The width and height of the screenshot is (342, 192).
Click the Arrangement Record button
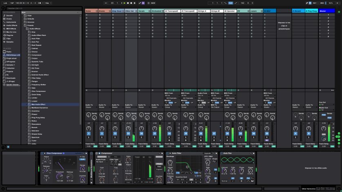coord(131,3)
